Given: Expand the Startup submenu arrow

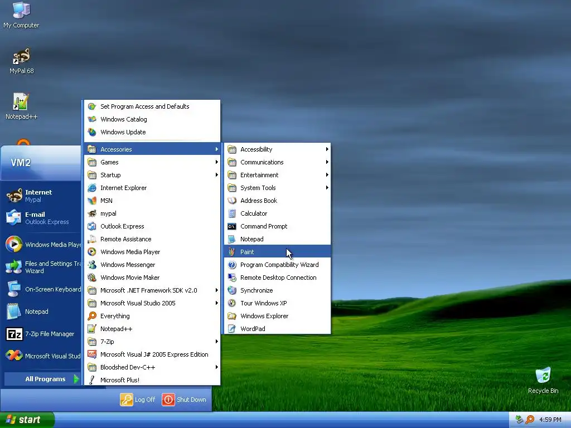Looking at the screenshot, I should [217, 175].
